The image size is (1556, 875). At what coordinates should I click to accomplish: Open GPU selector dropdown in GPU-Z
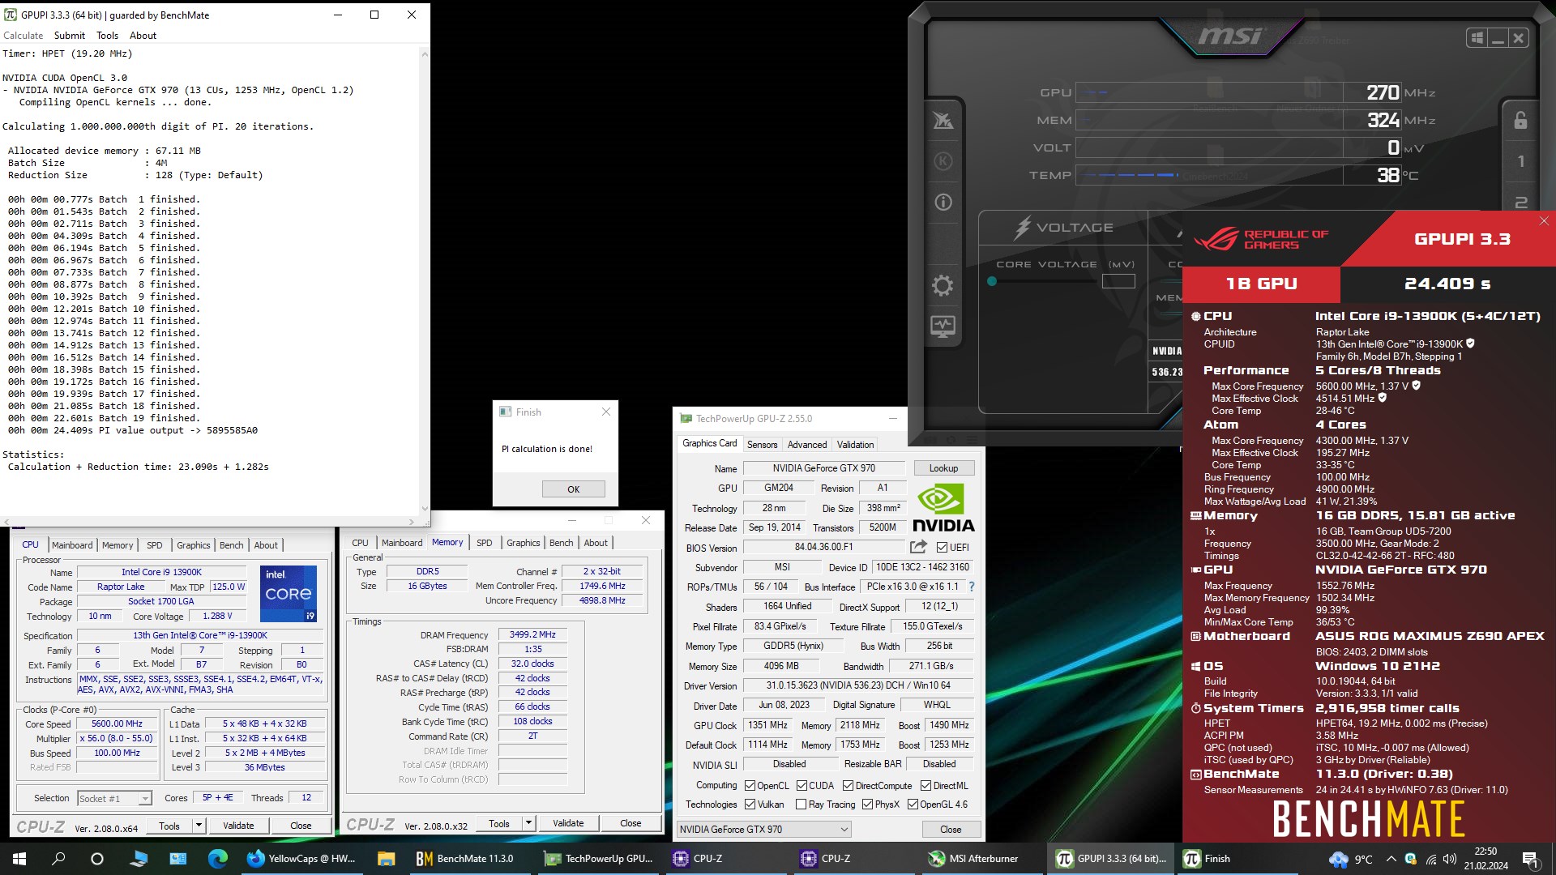763,829
